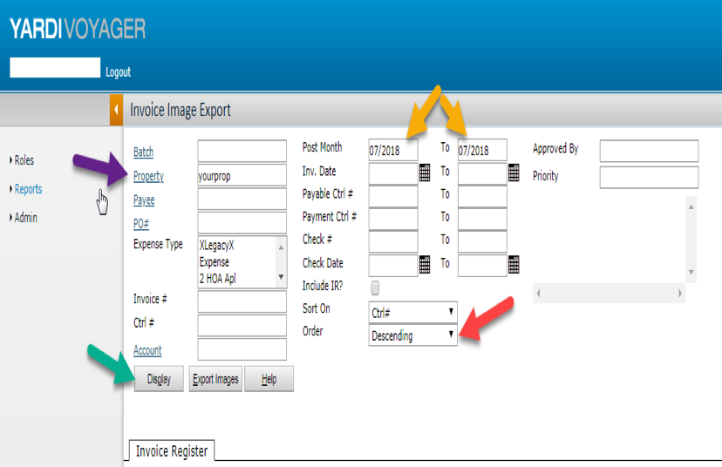The width and height of the screenshot is (722, 467).
Task: Expand the Admin sidebar menu
Action: point(25,218)
